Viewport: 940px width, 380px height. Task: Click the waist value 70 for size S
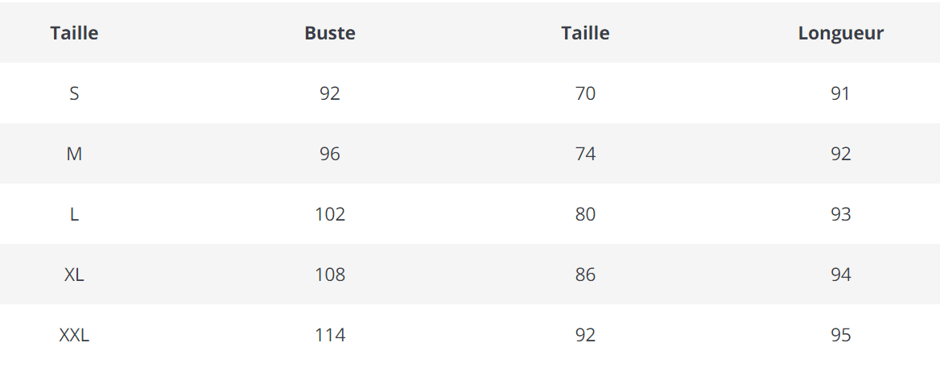point(585,93)
